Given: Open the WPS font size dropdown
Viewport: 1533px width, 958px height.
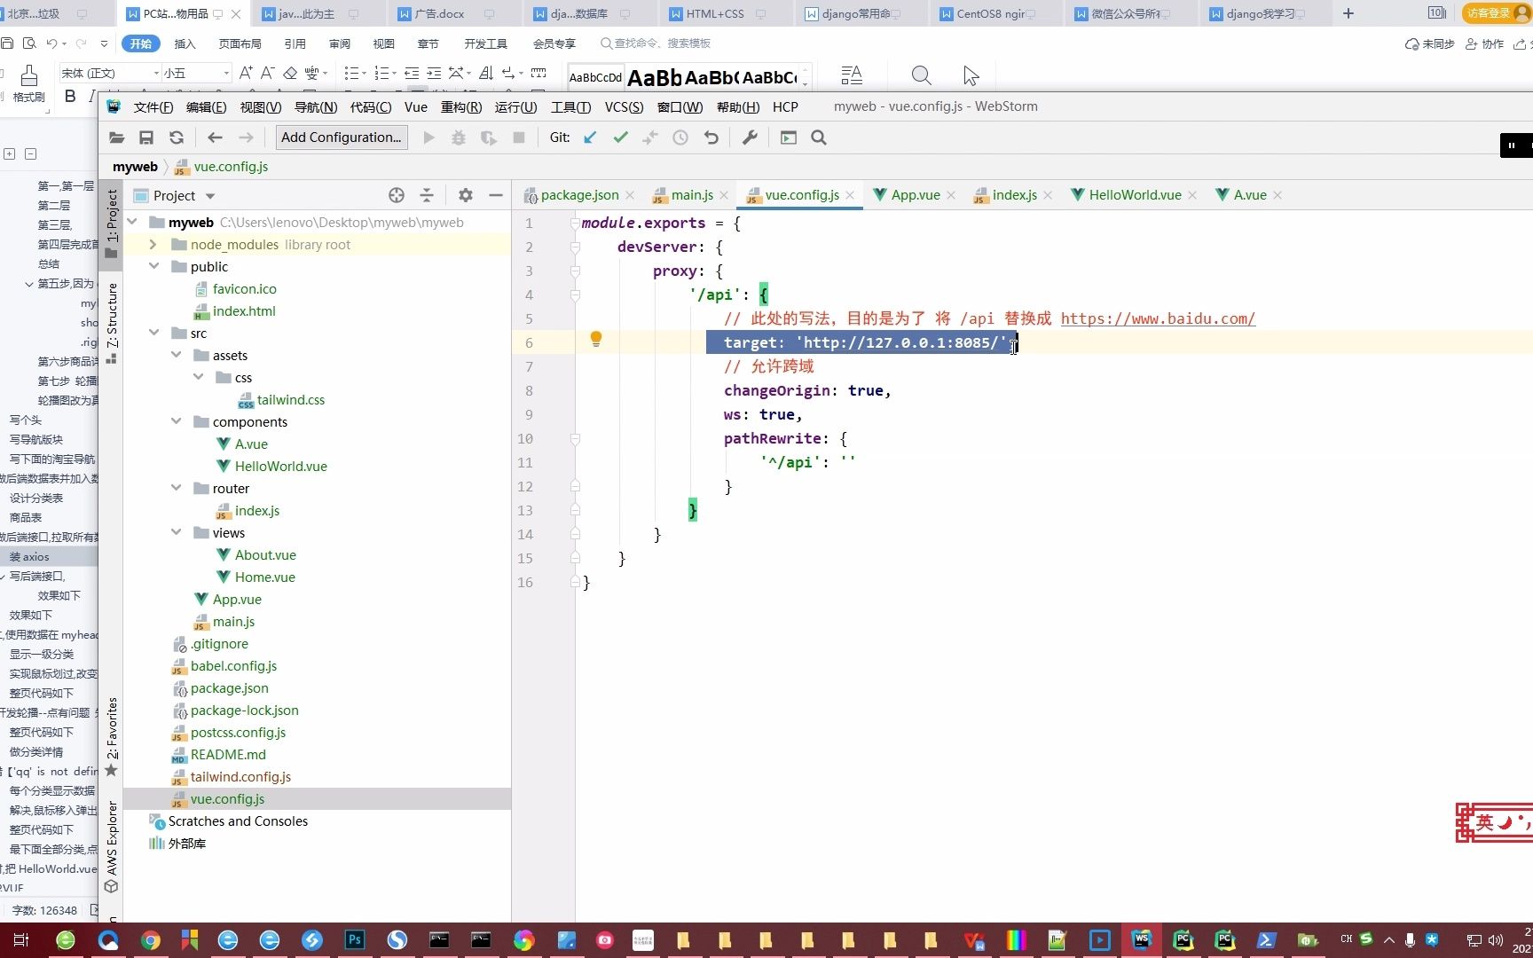Looking at the screenshot, I should 226,74.
